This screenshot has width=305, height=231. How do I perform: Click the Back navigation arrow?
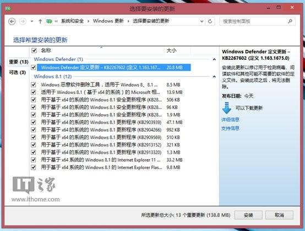point(12,21)
